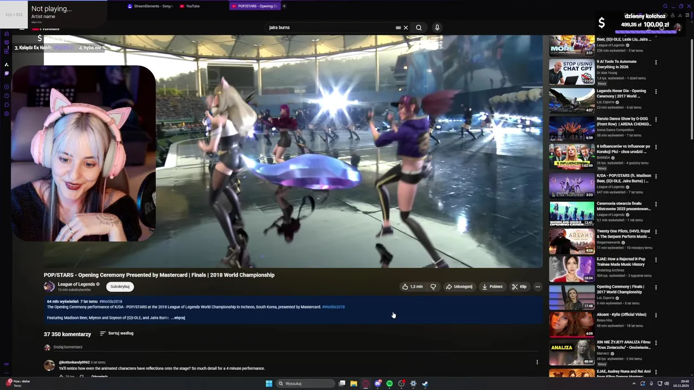694x390 pixels.
Task: Open Task View icon on taskbar
Action: (342, 383)
